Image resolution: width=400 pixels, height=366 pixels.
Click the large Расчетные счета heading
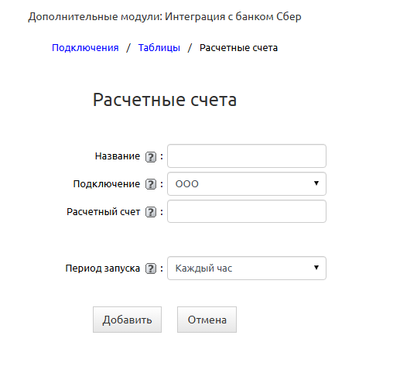tap(165, 100)
